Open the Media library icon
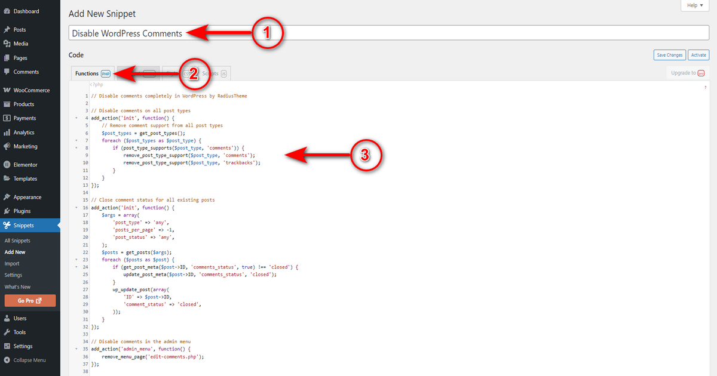The width and height of the screenshot is (717, 376). (x=7, y=44)
